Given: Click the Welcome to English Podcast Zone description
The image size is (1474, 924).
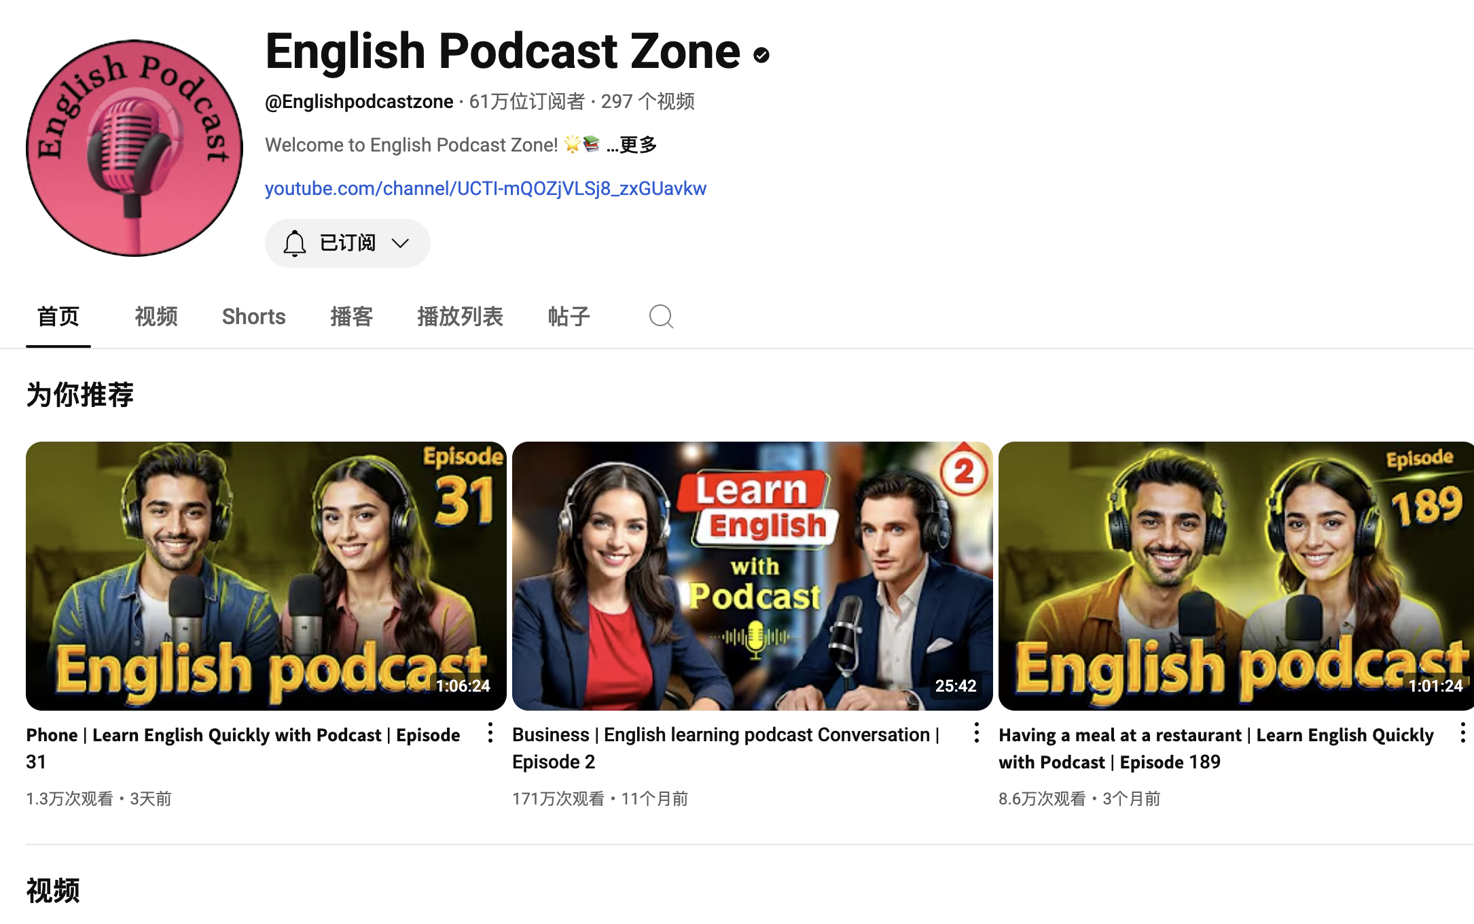Looking at the screenshot, I should (x=412, y=145).
